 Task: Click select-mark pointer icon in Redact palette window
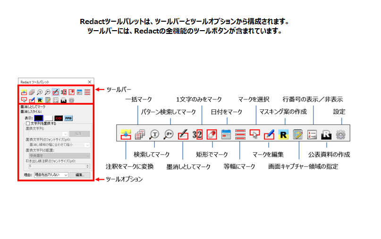tap(24, 100)
